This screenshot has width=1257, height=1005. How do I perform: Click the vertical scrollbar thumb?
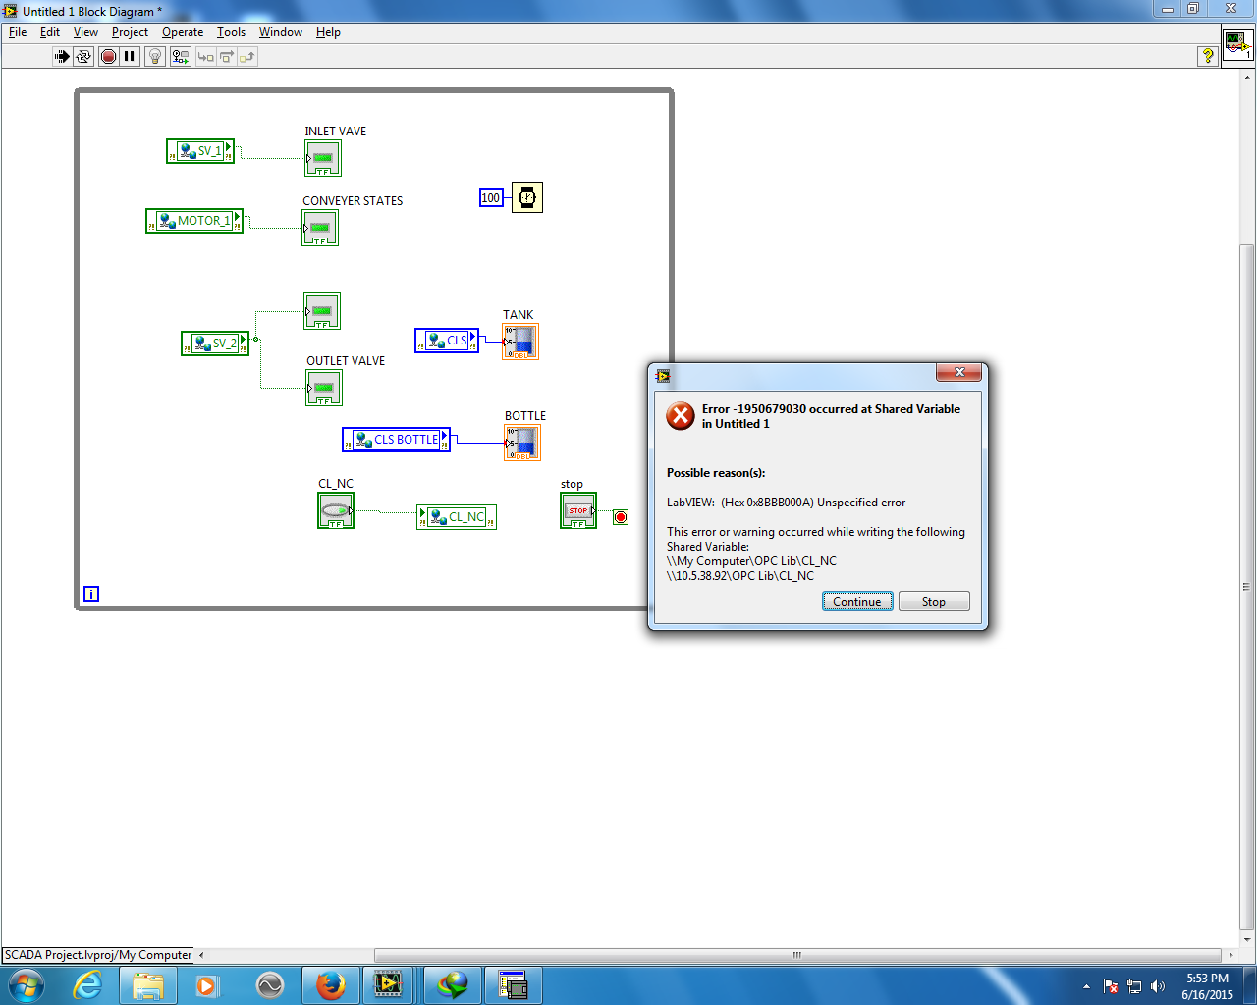coord(1247,587)
